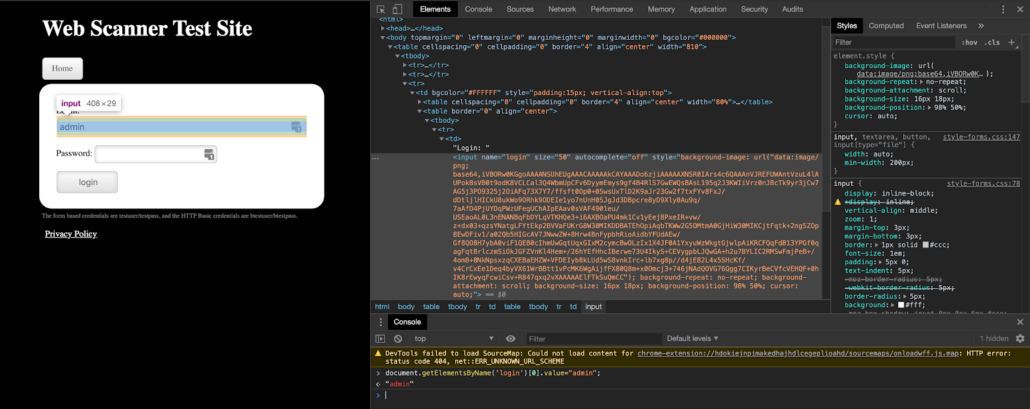Screen dimensions: 1030x409
Task: Add new style rule plus icon
Action: pos(1011,42)
